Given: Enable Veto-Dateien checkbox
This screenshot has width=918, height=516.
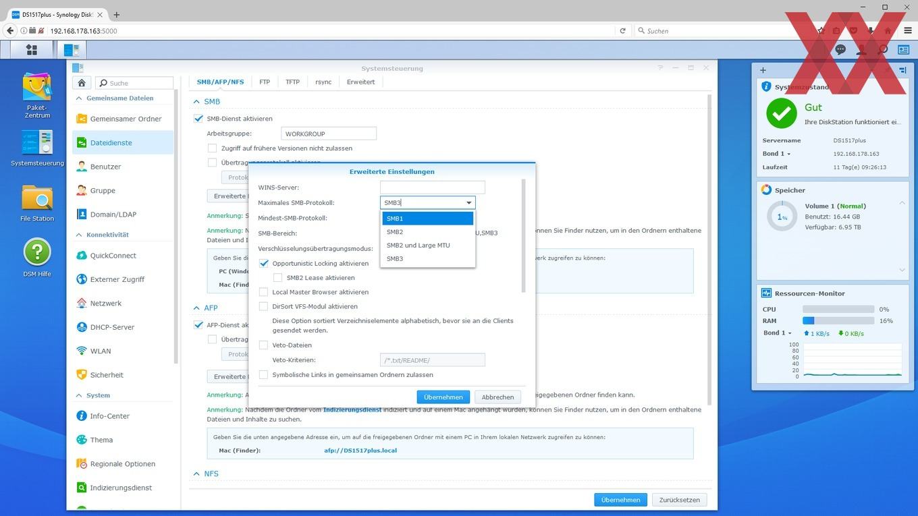Looking at the screenshot, I should pos(264,345).
